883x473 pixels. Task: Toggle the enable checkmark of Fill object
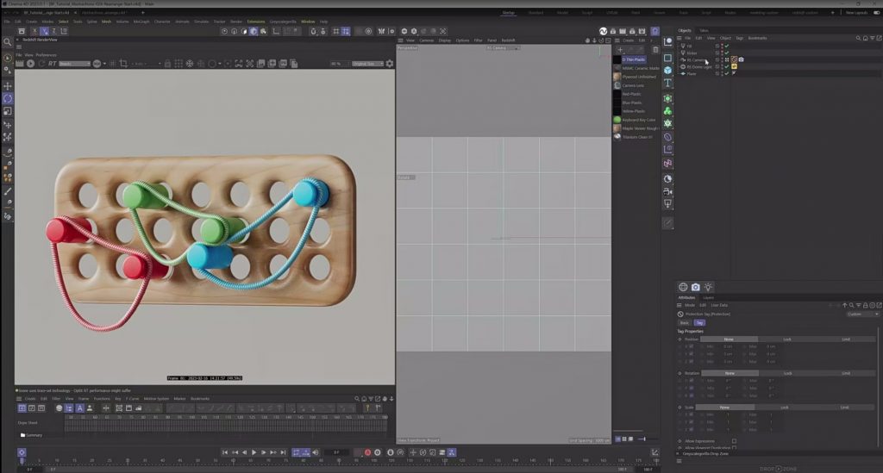726,47
